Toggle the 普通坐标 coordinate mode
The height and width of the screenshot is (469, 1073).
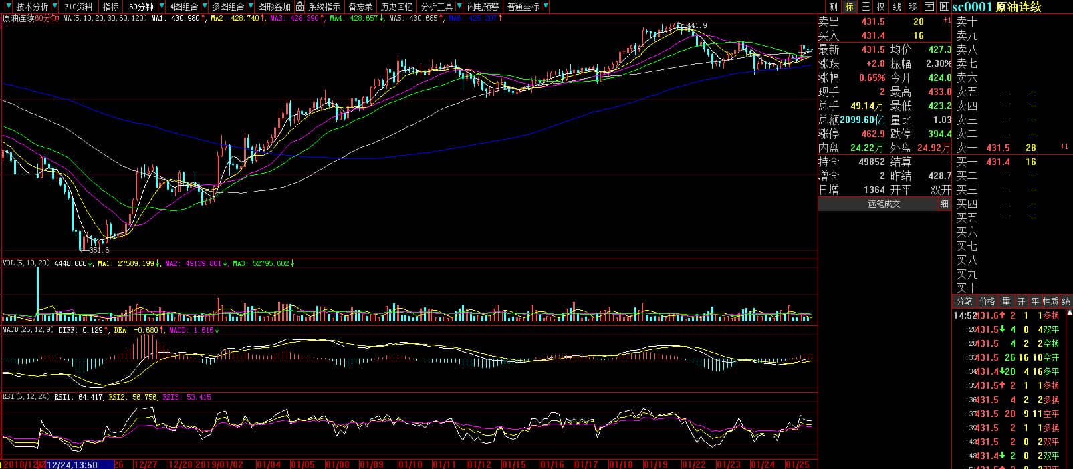coord(523,7)
